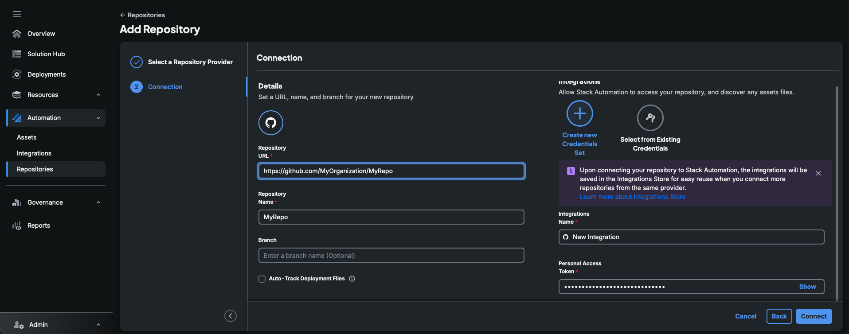Click Select from Existing Credentials label
Viewport: 849px width, 334px height.
coord(650,144)
